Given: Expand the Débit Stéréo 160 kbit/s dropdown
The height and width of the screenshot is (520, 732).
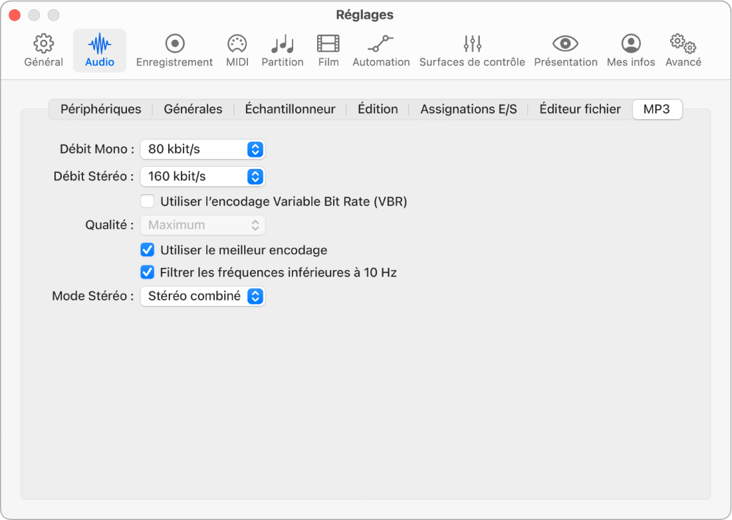Looking at the screenshot, I should tap(203, 176).
